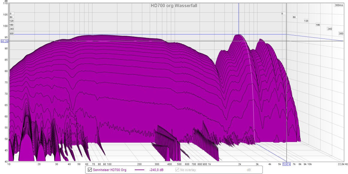
Task: Click the 22,0k Hz frequency axis end label
Action: click(342, 164)
